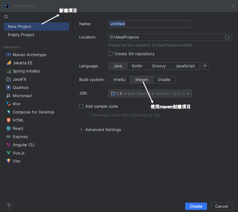Click the Create button
This screenshot has height=212, width=238.
[x=196, y=206]
